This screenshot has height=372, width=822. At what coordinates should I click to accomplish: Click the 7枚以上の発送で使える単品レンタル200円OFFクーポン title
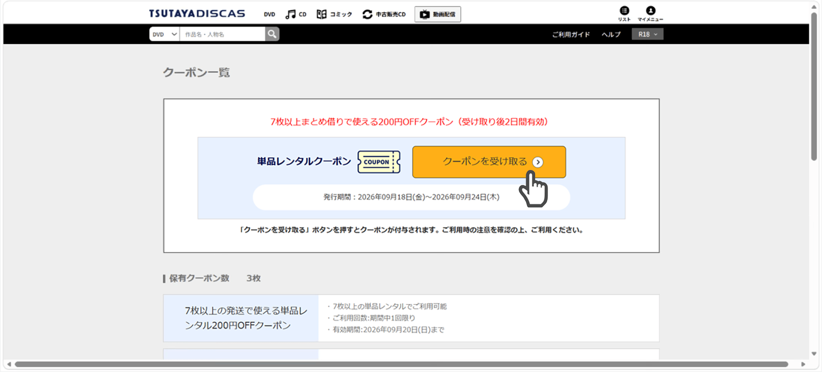point(246,318)
